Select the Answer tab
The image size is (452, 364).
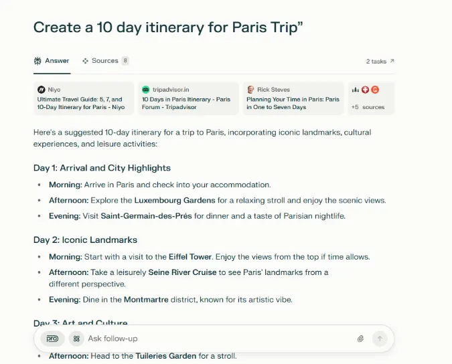pos(52,61)
